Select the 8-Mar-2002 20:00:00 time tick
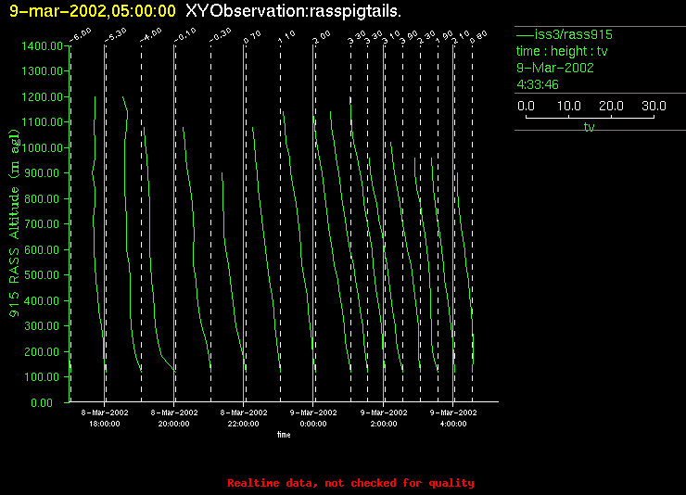 [174, 417]
